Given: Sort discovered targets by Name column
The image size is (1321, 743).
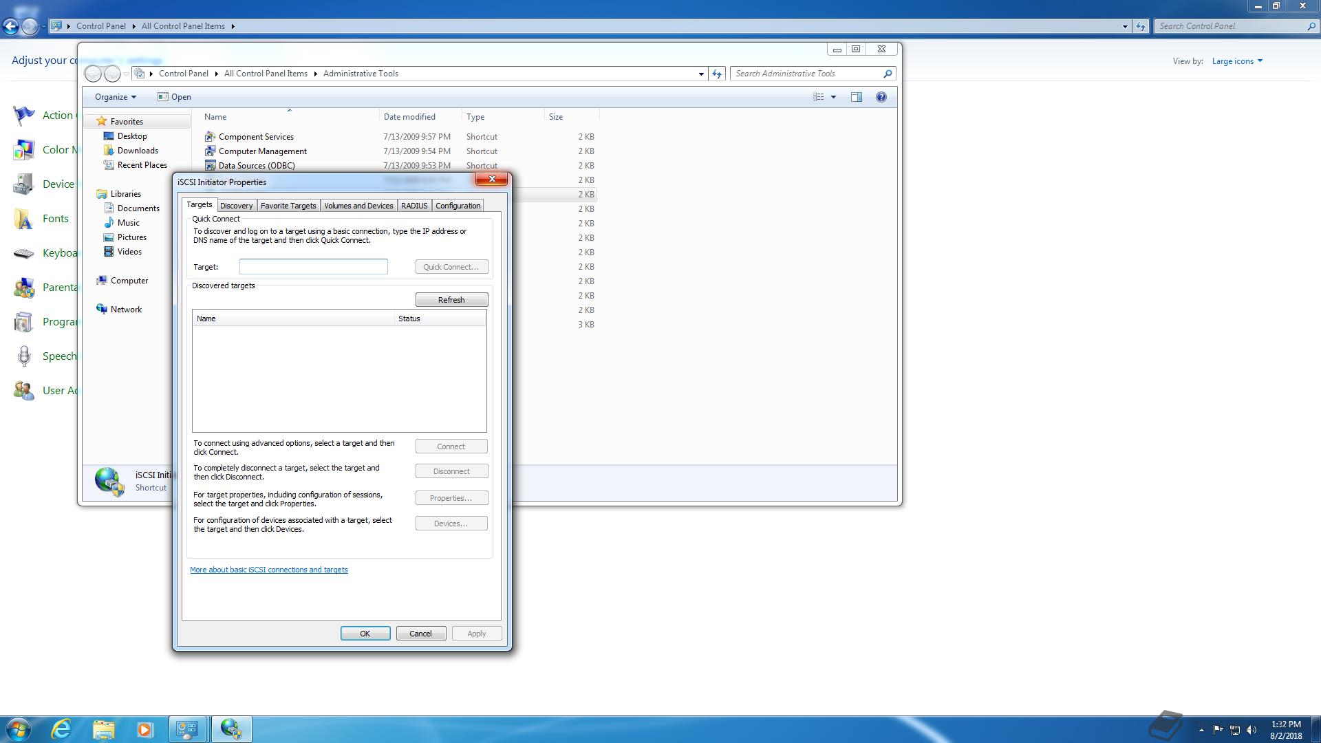Looking at the screenshot, I should [x=293, y=319].
